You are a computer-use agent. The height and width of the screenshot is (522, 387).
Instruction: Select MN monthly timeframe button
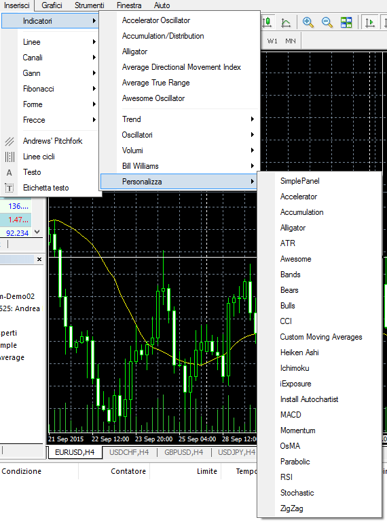(x=291, y=41)
